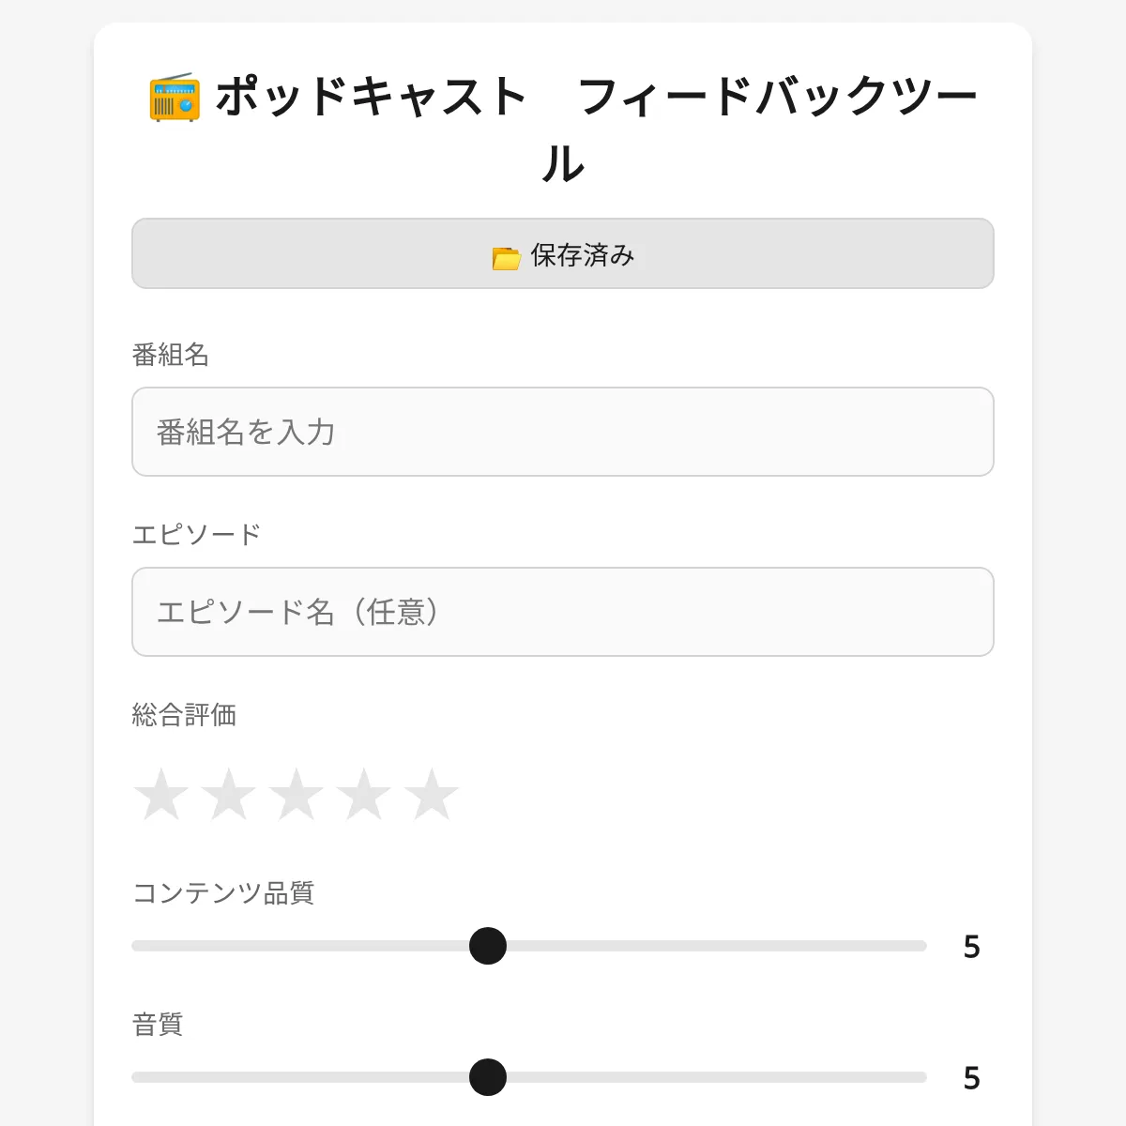This screenshot has width=1126, height=1126.
Task: Give a five-star overall rating
Action: click(432, 795)
